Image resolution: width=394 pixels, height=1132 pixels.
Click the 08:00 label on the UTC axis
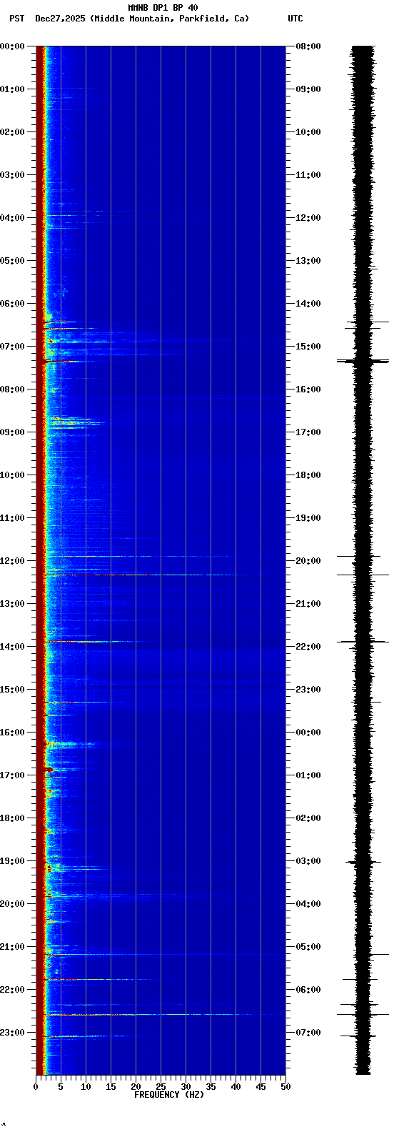(308, 46)
